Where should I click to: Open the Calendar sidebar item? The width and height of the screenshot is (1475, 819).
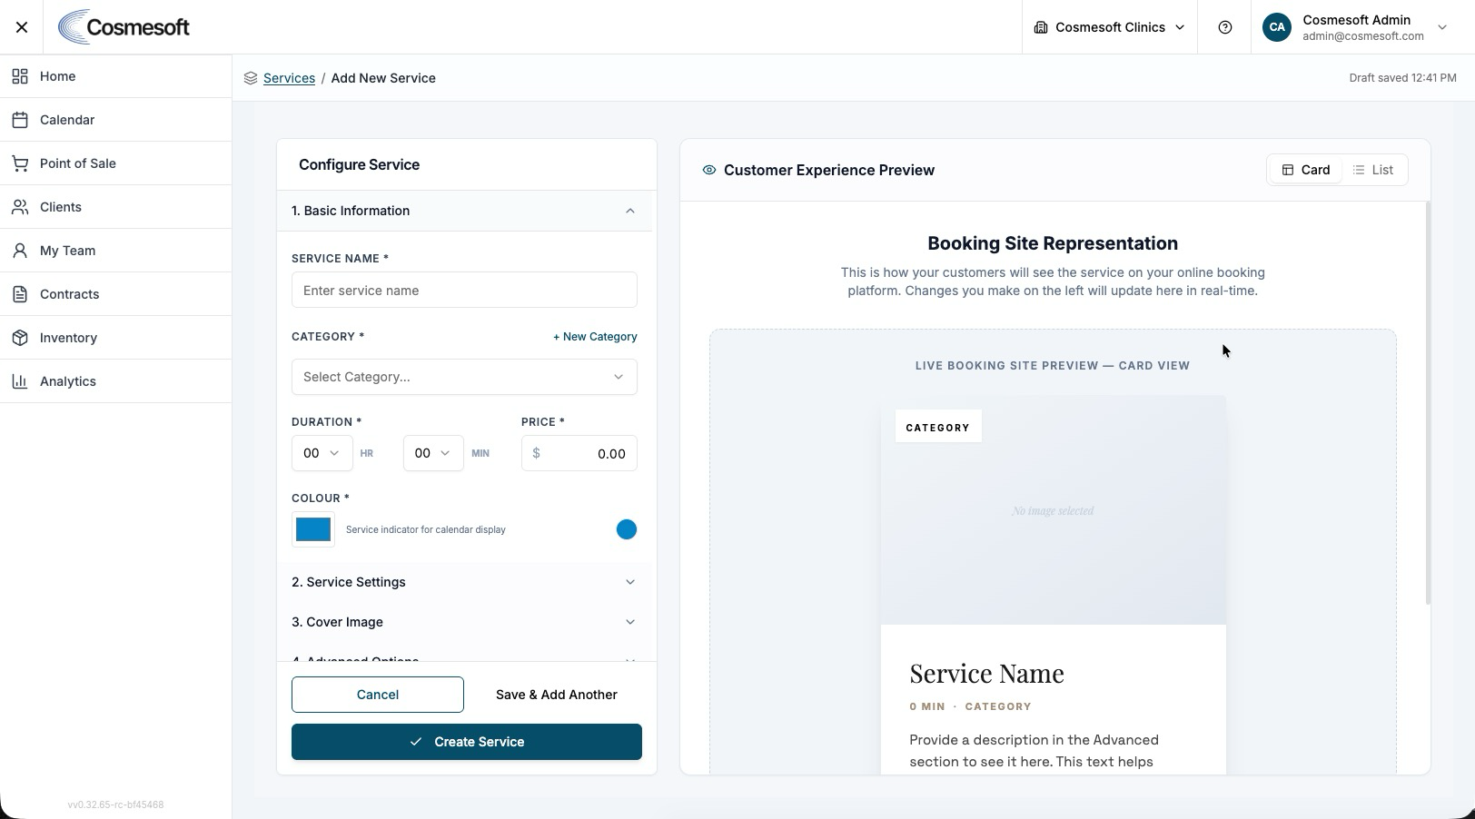point(115,120)
